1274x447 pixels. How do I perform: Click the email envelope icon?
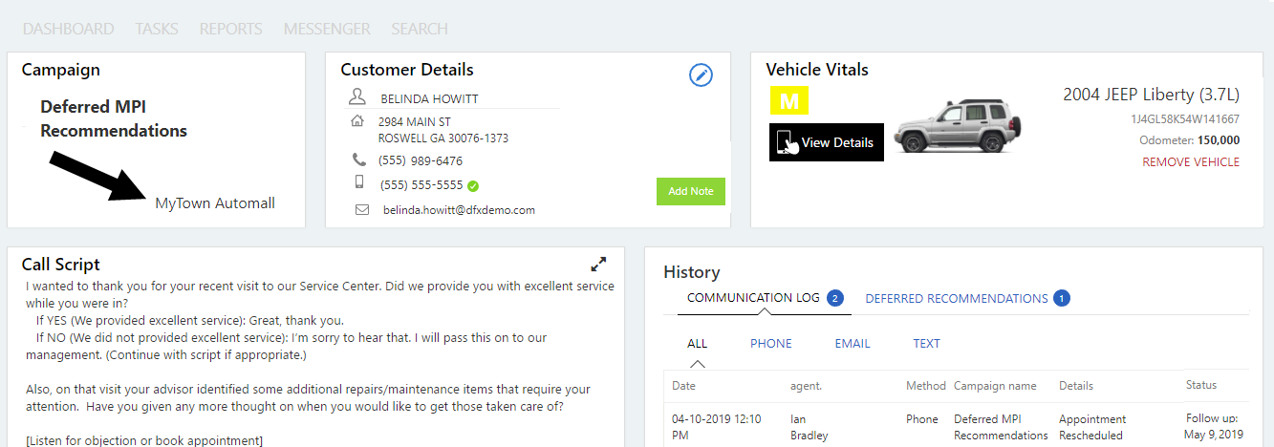pos(362,209)
